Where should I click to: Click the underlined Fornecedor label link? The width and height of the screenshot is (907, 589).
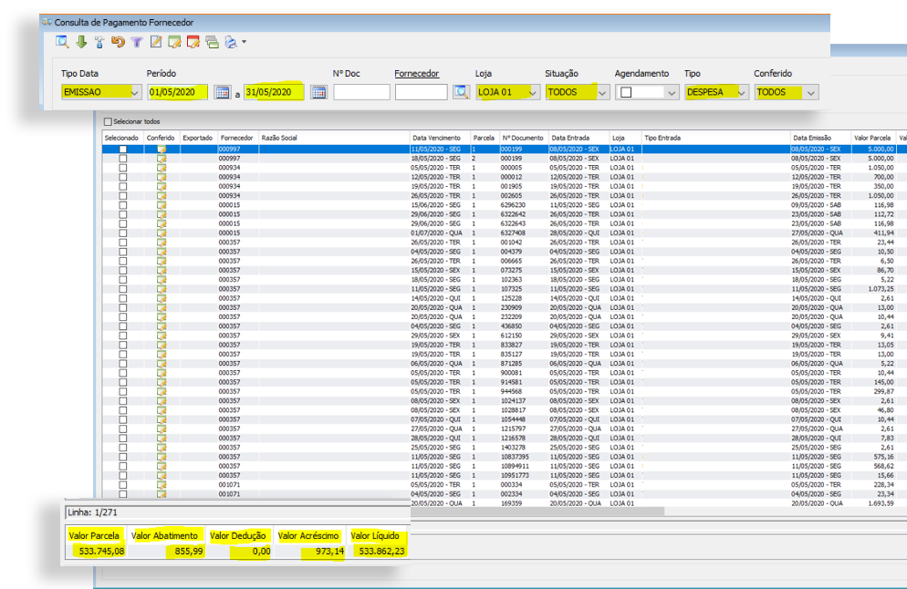(416, 74)
